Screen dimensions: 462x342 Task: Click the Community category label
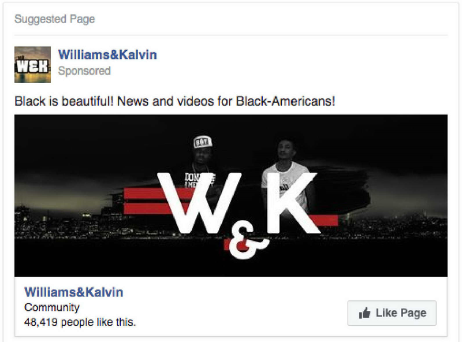coord(52,307)
